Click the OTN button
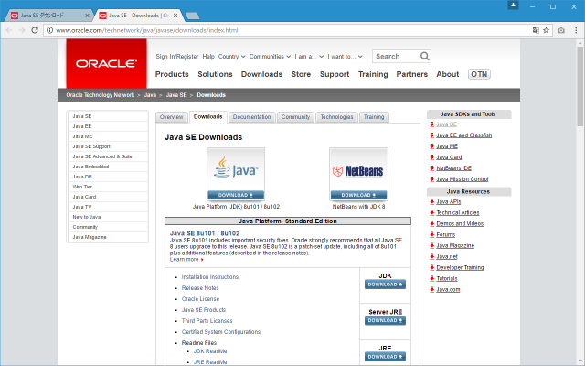 pos(479,74)
